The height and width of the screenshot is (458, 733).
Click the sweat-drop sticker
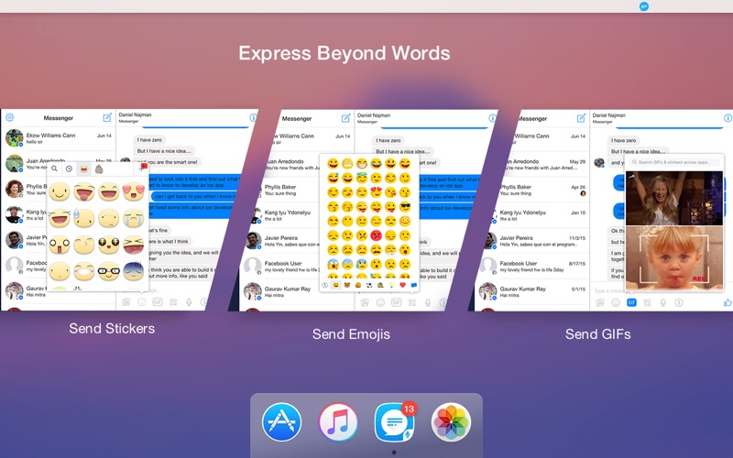pyautogui.click(x=84, y=217)
